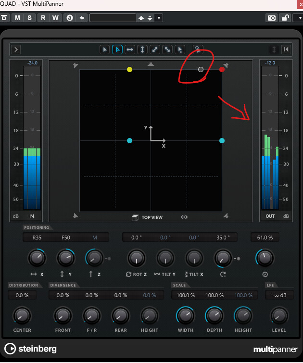Click the LFE LEVEL knob
The width and height of the screenshot is (303, 363).
[279, 316]
